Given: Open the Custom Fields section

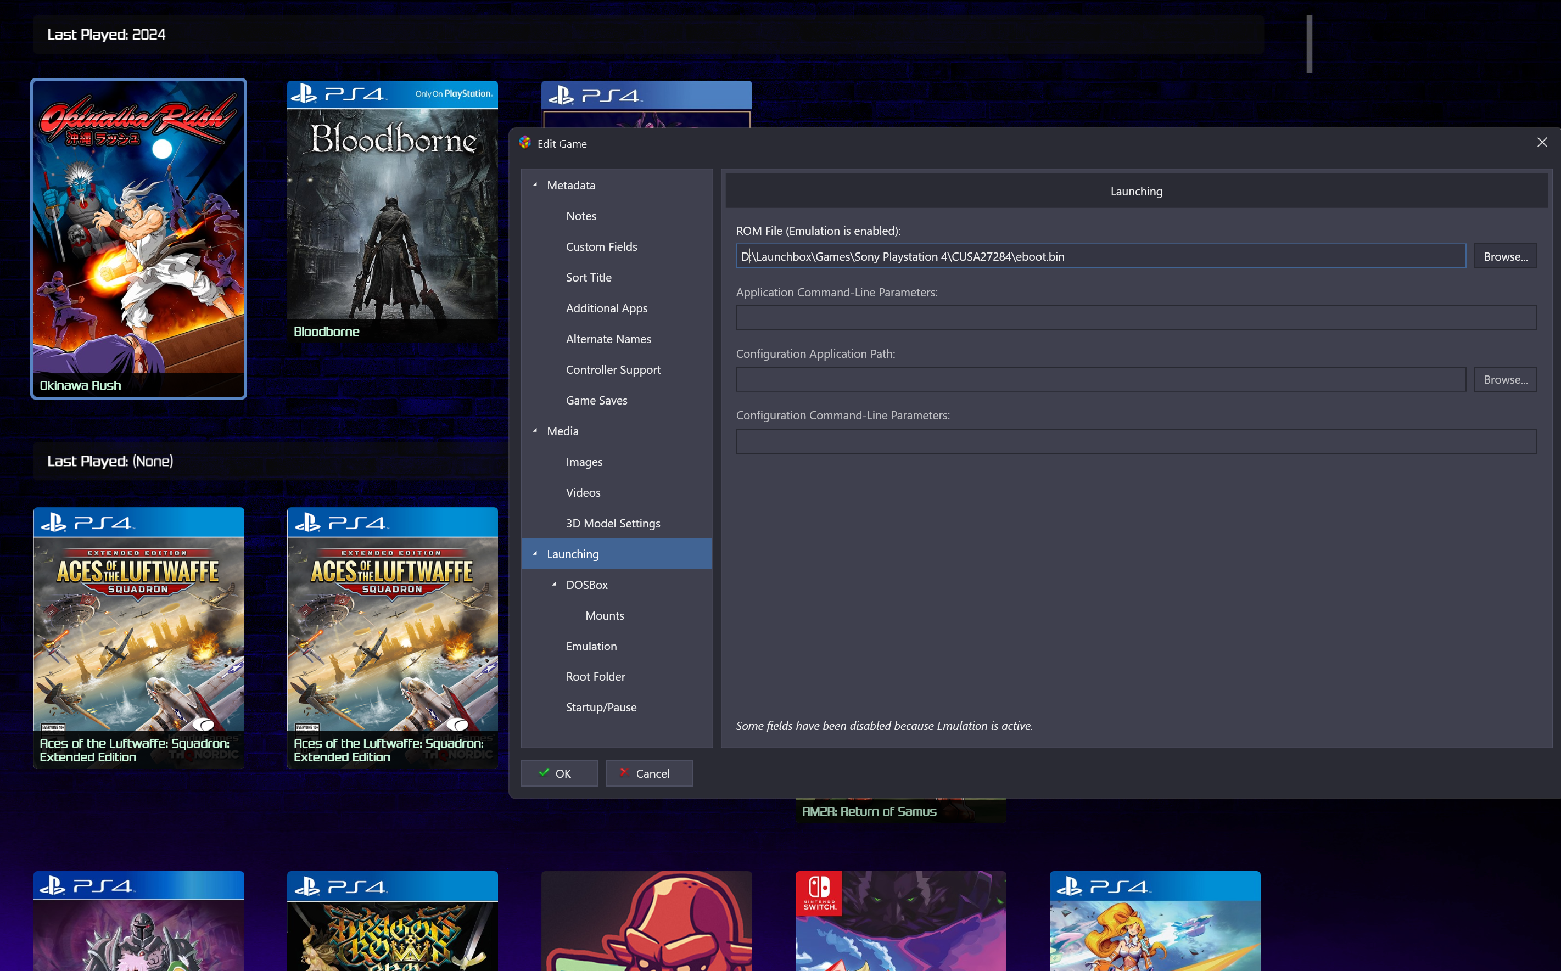Looking at the screenshot, I should [x=601, y=246].
